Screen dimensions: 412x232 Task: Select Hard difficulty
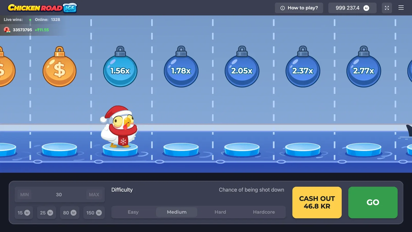coord(220,212)
